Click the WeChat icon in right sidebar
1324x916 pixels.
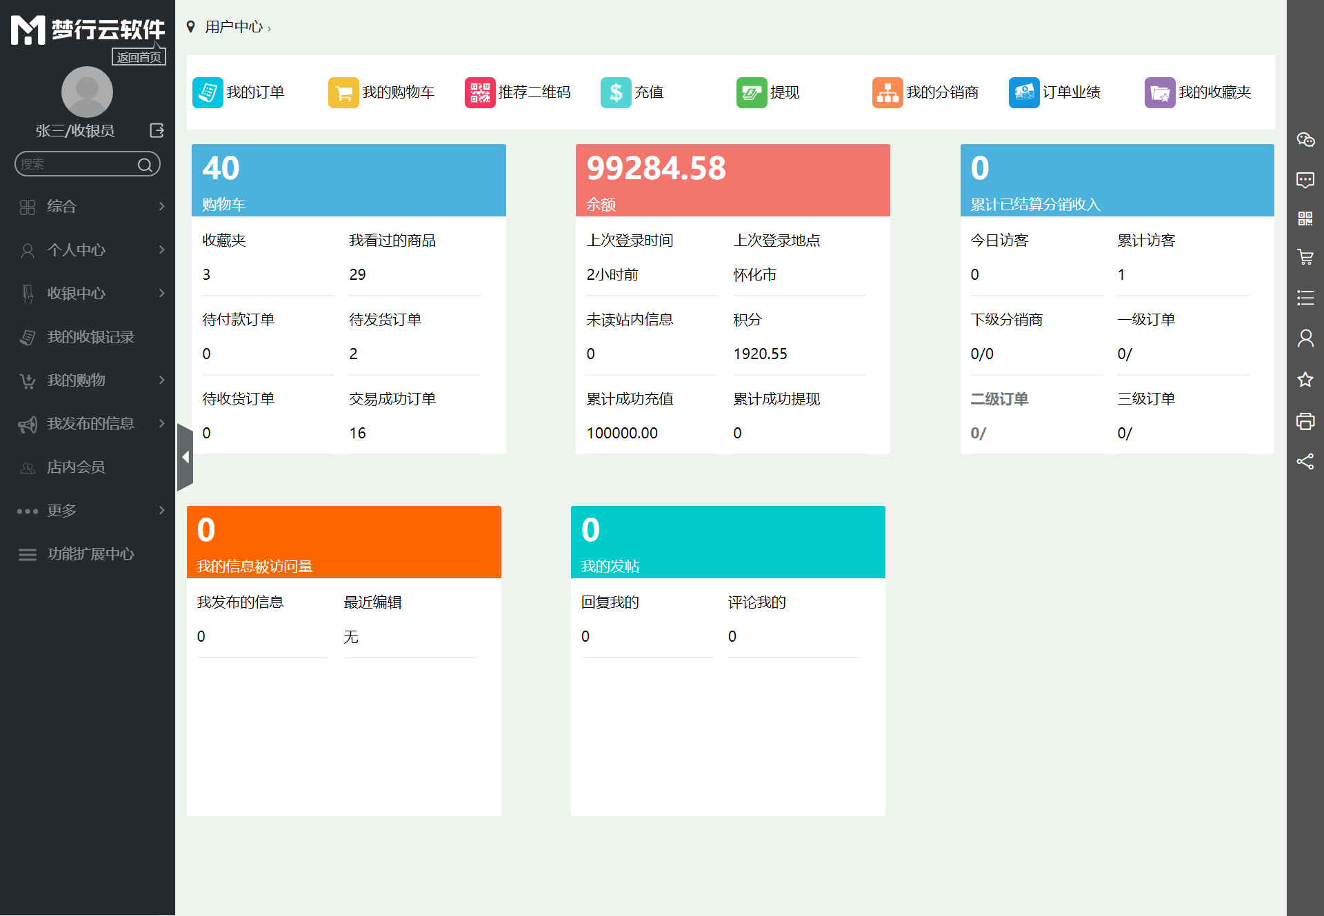(x=1305, y=140)
